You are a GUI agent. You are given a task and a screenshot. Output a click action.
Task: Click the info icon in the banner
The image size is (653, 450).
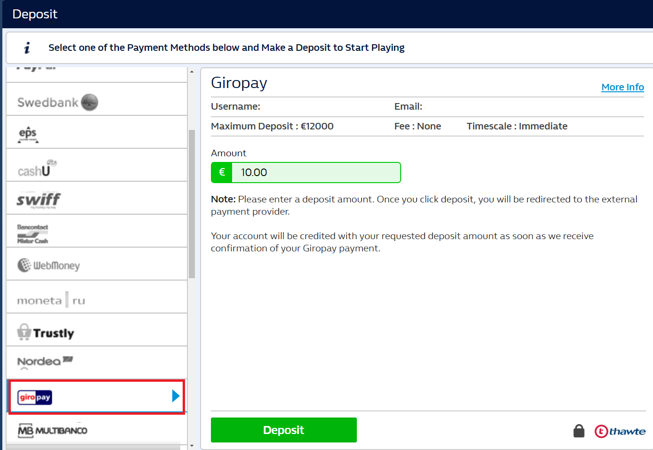click(x=27, y=48)
